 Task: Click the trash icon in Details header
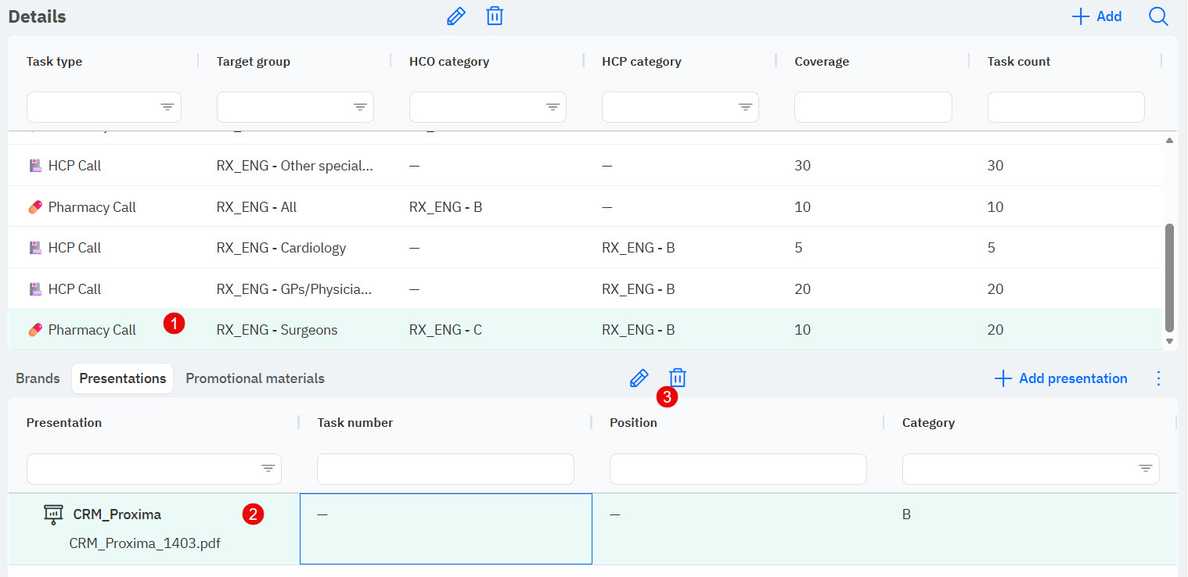tap(495, 16)
